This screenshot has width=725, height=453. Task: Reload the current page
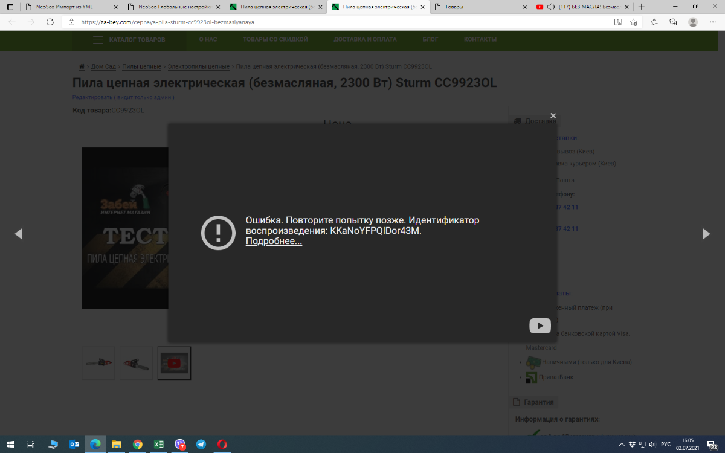50,22
